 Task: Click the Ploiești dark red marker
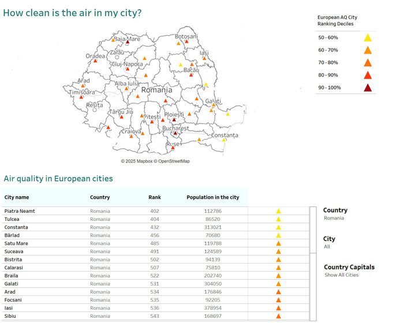coord(174,120)
